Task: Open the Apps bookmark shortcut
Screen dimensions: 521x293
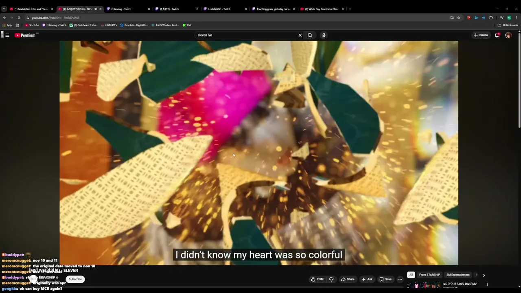Action: coord(7,25)
